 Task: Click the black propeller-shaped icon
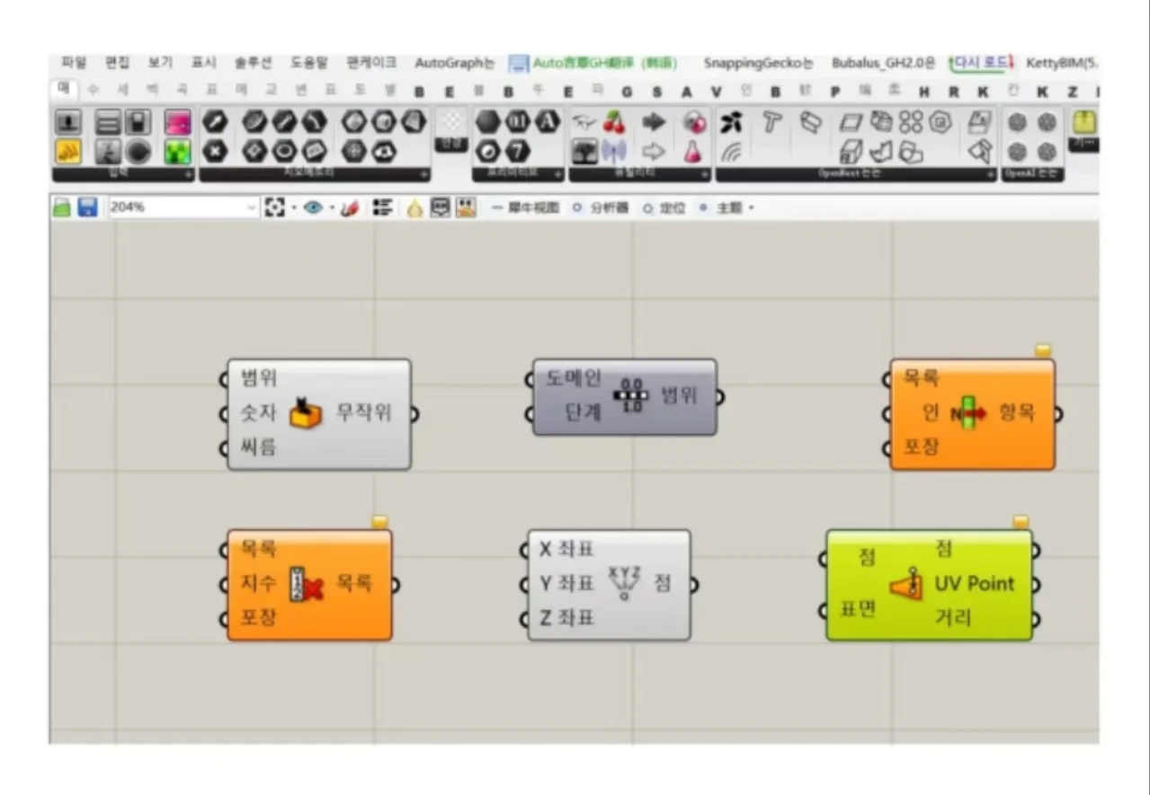click(731, 122)
